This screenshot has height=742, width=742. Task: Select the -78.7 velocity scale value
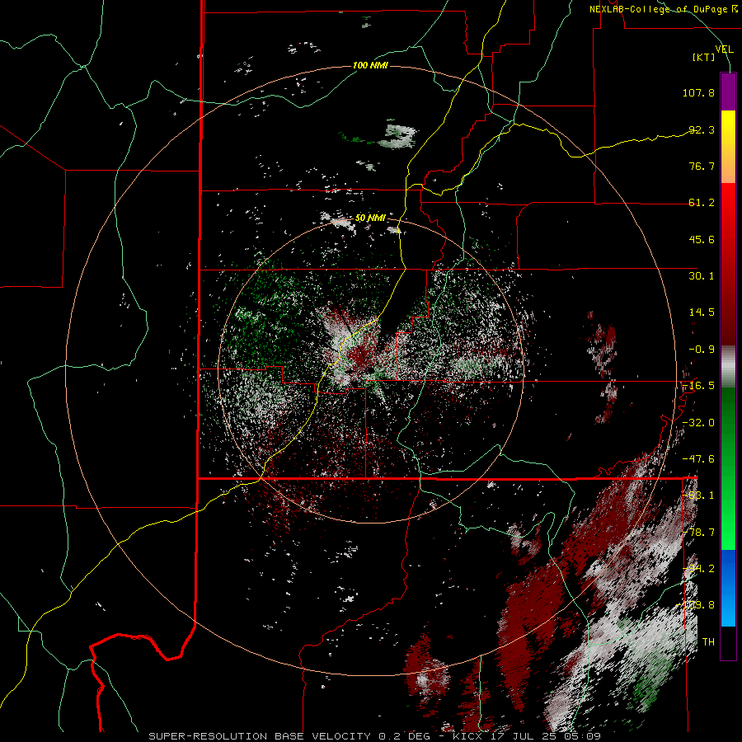698,533
